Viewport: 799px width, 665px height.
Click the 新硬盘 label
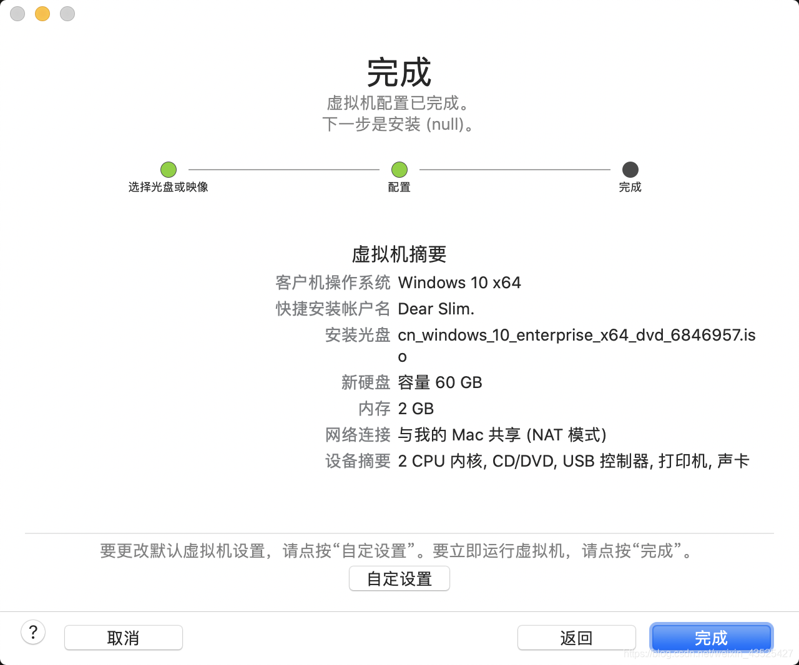(x=366, y=382)
